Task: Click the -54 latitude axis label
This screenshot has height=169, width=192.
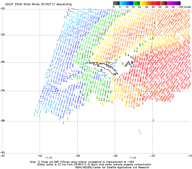Action: (2, 62)
